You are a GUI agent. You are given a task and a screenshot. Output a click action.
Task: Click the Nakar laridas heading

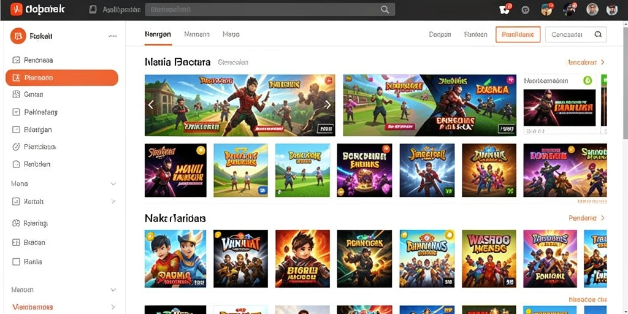175,218
